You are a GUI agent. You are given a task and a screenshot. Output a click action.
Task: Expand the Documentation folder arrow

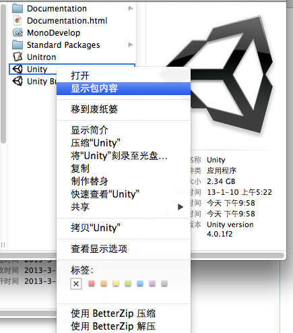131,9
